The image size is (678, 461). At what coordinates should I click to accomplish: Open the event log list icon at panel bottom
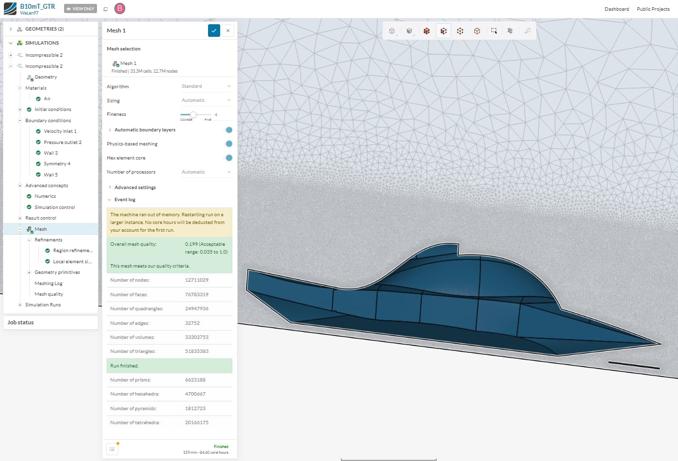coord(112,449)
